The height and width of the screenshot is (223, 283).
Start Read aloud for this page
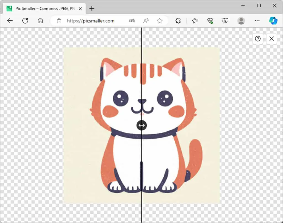146,21
